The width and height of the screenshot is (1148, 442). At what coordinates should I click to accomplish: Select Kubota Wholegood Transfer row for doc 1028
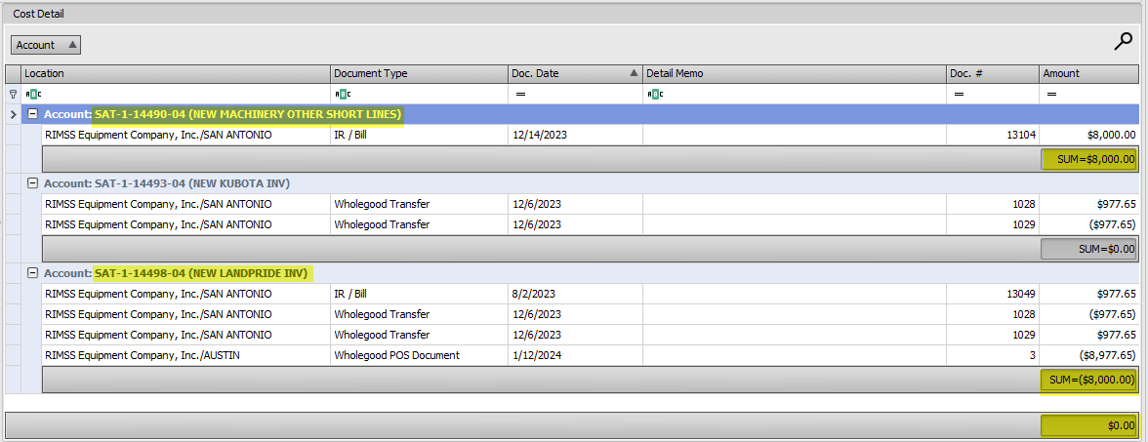[x=590, y=204]
